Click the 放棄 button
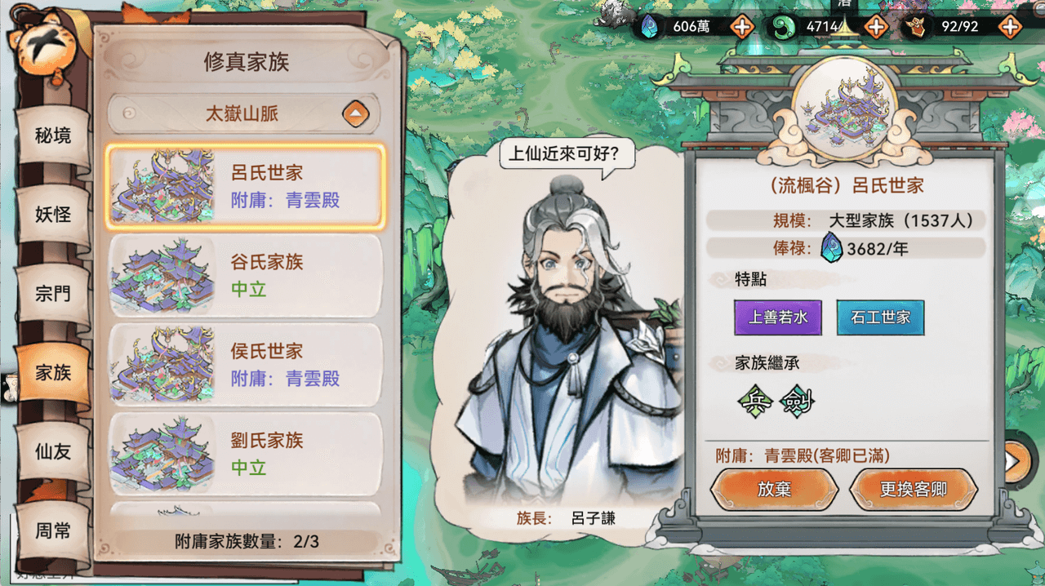Viewport: 1045px width, 586px height. click(x=774, y=490)
